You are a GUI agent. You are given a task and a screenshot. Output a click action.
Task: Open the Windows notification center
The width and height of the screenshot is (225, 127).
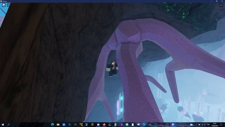pyautogui.click(x=221, y=125)
